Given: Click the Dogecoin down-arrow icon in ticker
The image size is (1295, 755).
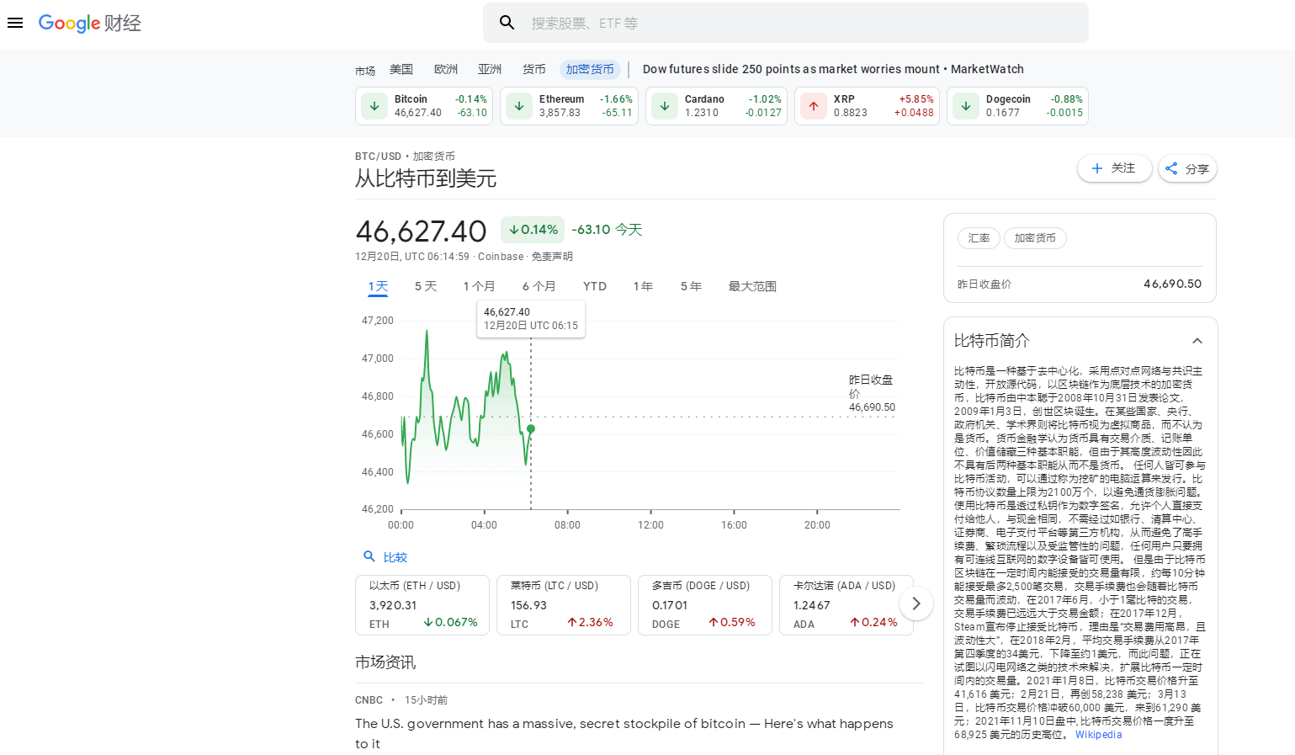Looking at the screenshot, I should pyautogui.click(x=966, y=106).
